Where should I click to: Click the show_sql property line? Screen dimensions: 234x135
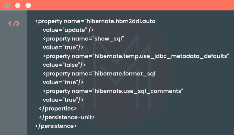click(84, 39)
